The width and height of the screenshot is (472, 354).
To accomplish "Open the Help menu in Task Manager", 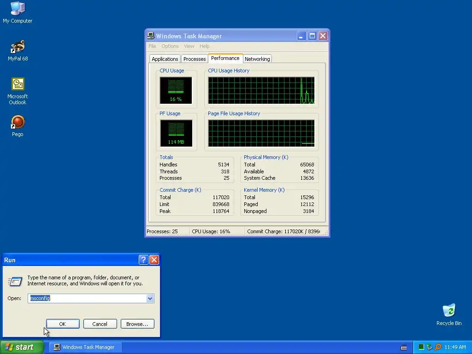I will (204, 46).
